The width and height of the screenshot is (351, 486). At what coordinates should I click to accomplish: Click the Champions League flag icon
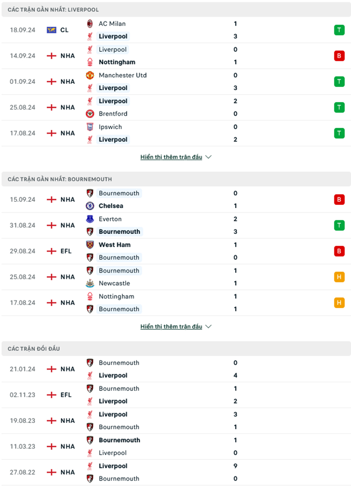[x=51, y=30]
